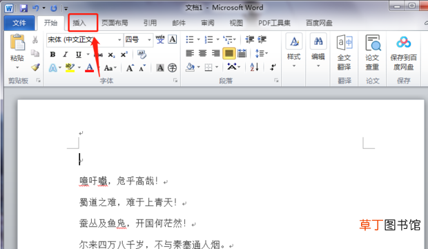
Task: Open the phonetic guide (wén) tool
Action: (160, 39)
